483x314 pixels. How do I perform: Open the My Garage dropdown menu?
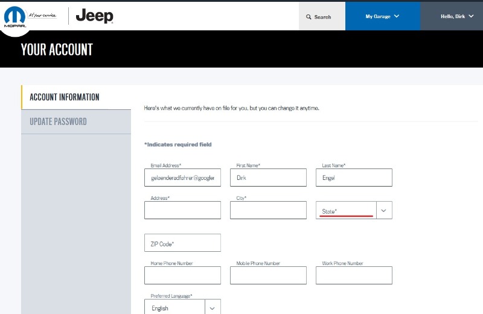click(x=382, y=16)
